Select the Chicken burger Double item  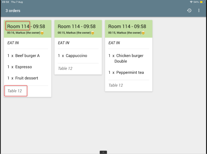click(x=126, y=58)
